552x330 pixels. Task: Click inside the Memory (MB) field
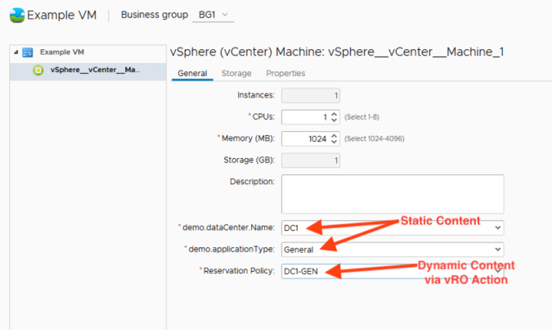[304, 139]
